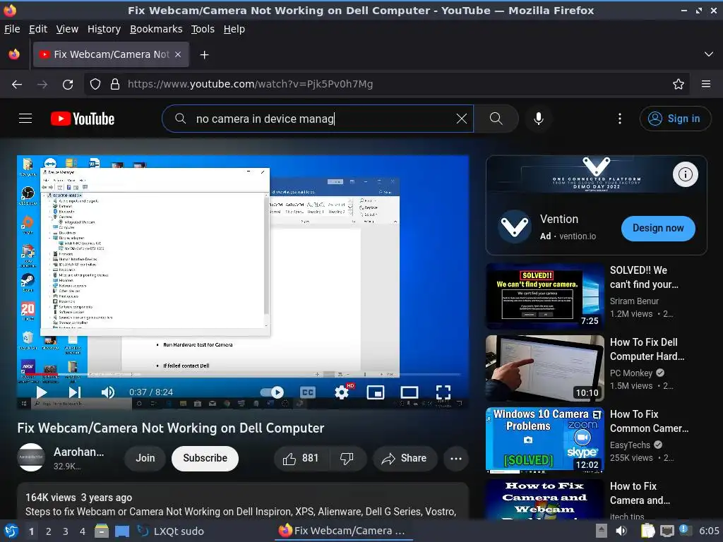Image resolution: width=723 pixels, height=542 pixels.
Task: Open a new browser tab
Action: (x=204, y=55)
